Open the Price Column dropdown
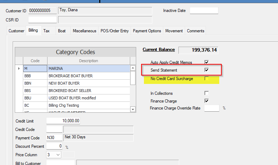 click(58, 154)
